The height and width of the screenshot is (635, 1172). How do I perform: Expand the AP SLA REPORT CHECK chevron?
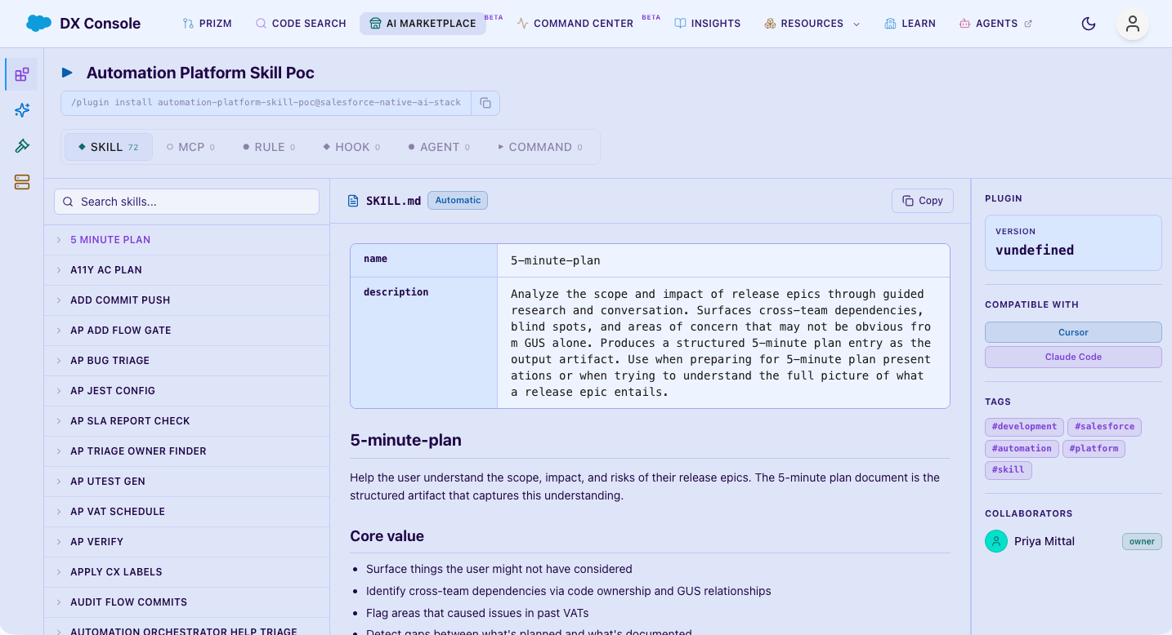tap(59, 421)
